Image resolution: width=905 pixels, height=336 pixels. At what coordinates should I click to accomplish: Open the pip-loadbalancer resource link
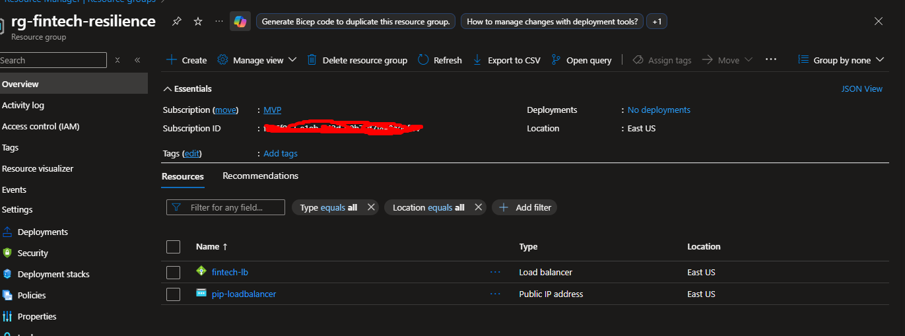[244, 294]
